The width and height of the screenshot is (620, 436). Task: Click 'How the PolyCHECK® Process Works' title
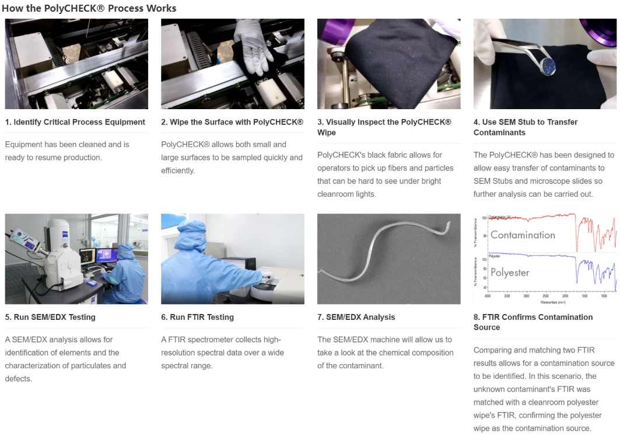[89, 8]
